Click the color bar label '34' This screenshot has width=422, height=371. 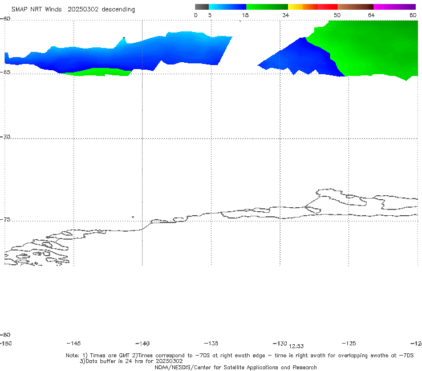point(286,15)
